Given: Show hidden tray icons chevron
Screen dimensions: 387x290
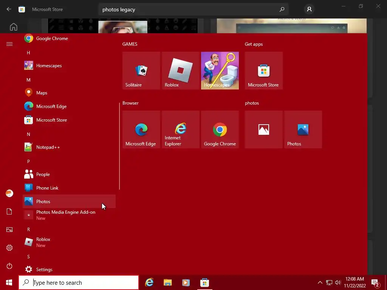Looking at the screenshot, I should point(320,282).
